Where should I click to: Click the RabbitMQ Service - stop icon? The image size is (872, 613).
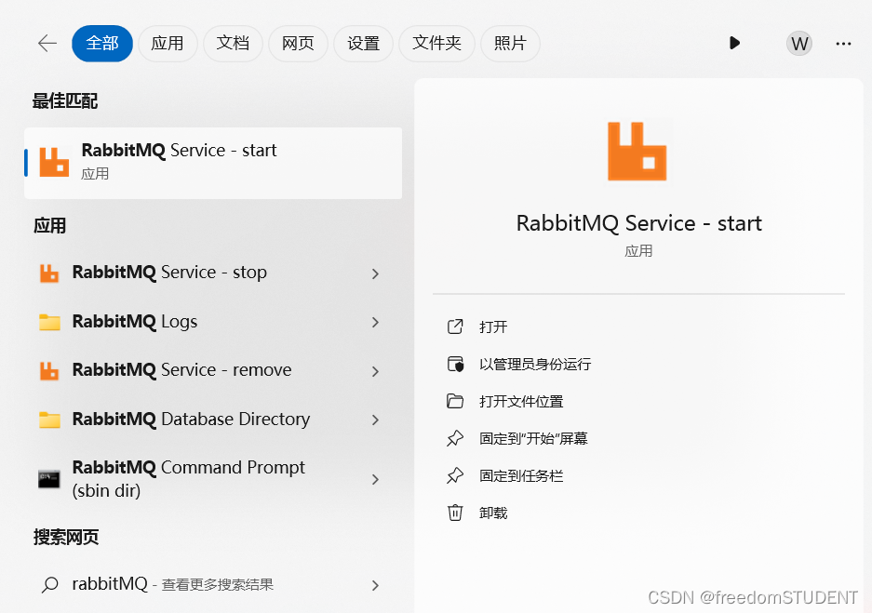(49, 273)
